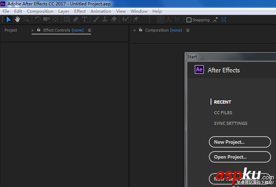
Task: Select CC FILES in the Start dialog
Action: (x=223, y=112)
